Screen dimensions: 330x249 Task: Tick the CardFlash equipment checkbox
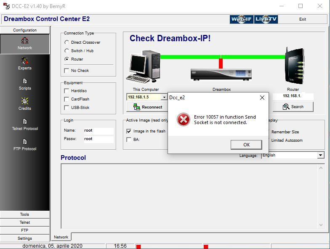point(67,99)
